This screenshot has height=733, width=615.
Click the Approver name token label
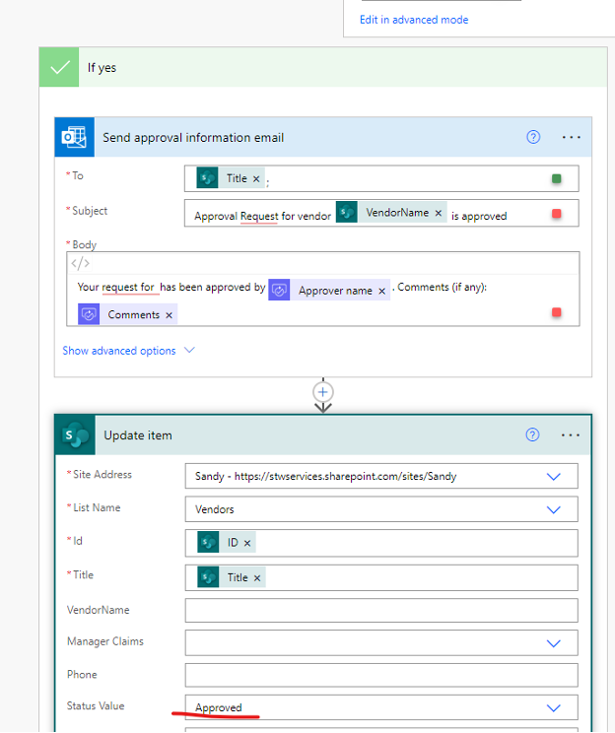(x=335, y=291)
